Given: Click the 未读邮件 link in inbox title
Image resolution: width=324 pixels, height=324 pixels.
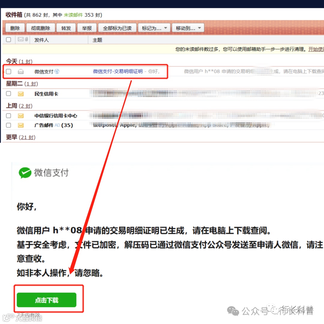Looking at the screenshot, I should tap(73, 15).
